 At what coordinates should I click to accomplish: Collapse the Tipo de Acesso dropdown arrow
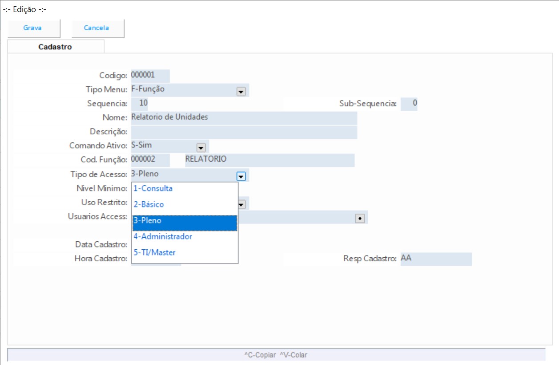coord(241,176)
